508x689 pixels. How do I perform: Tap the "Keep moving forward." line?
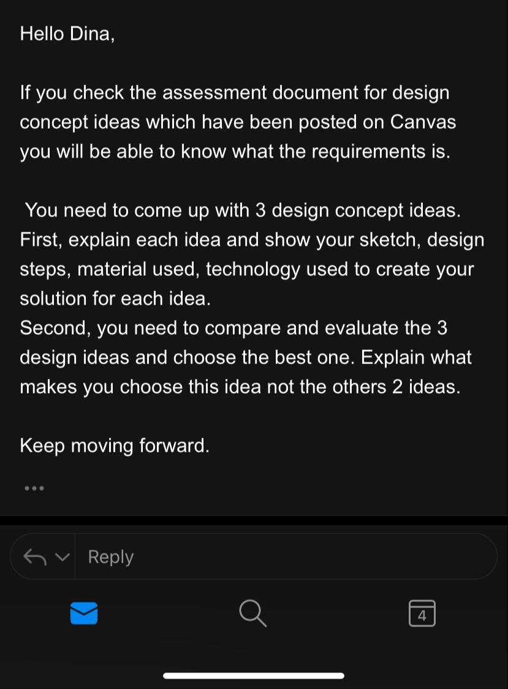pos(115,446)
